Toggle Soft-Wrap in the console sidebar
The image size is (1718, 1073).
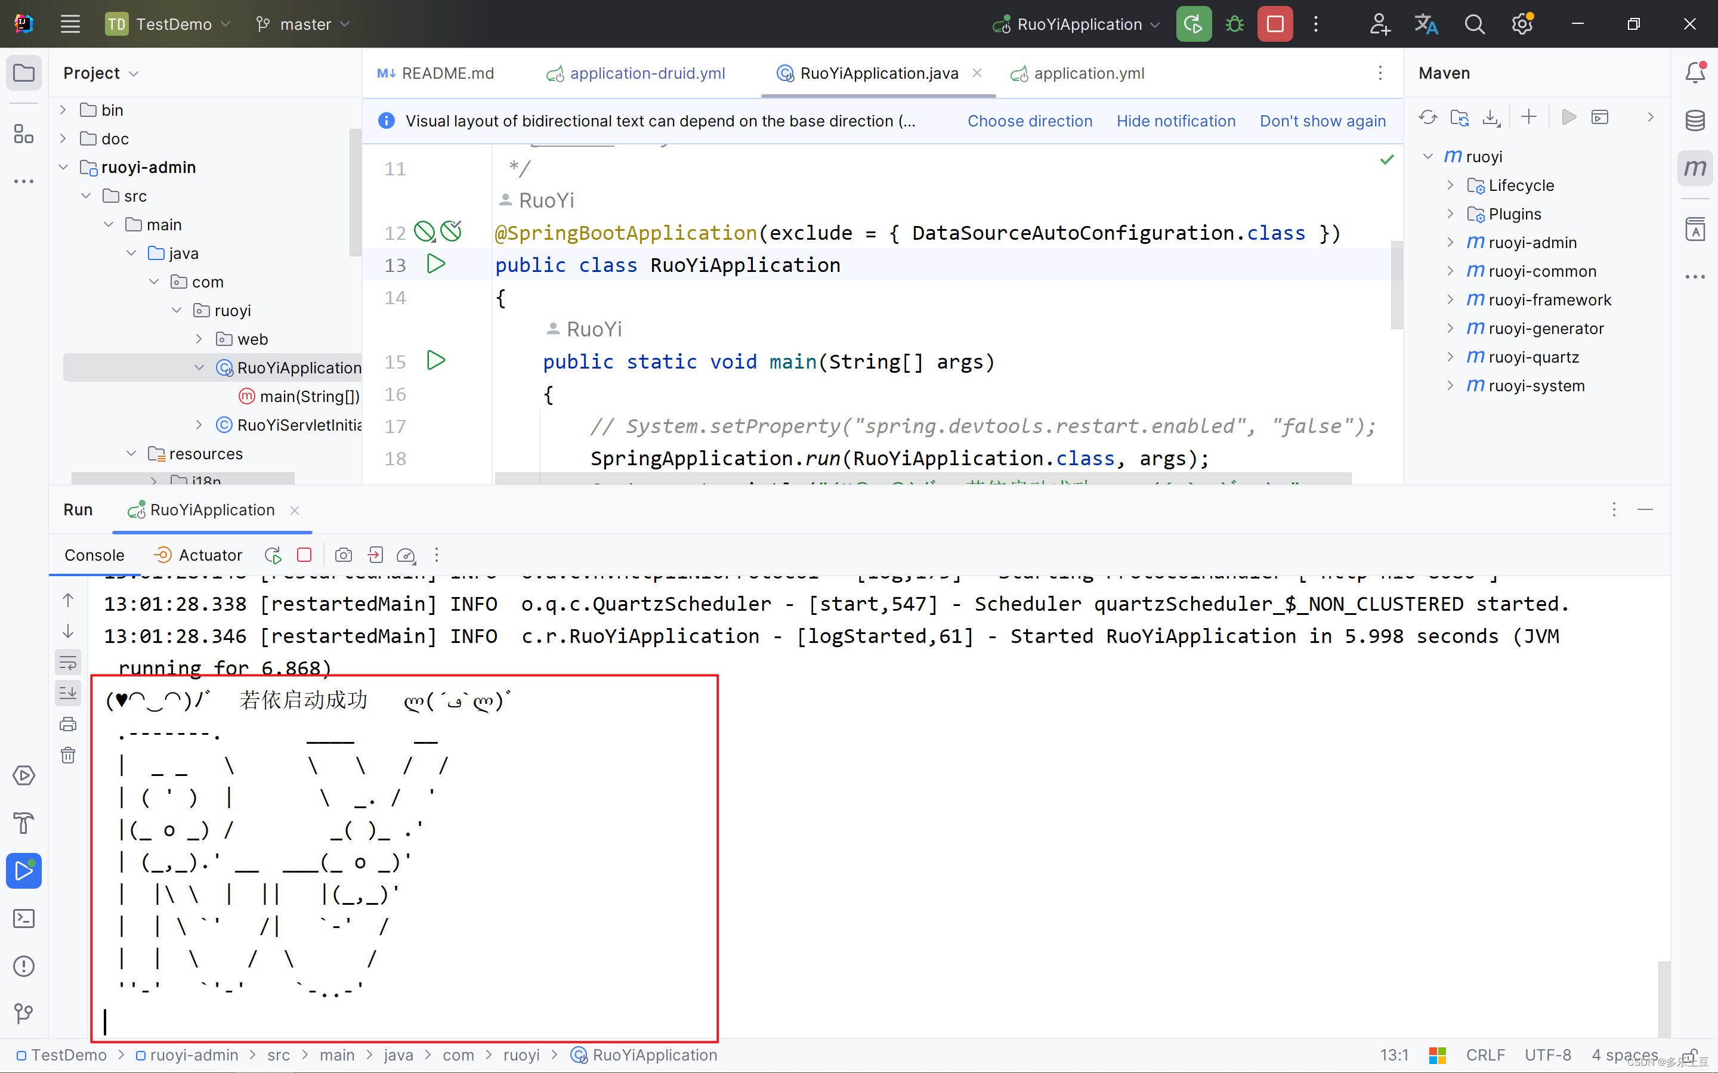pos(68,663)
